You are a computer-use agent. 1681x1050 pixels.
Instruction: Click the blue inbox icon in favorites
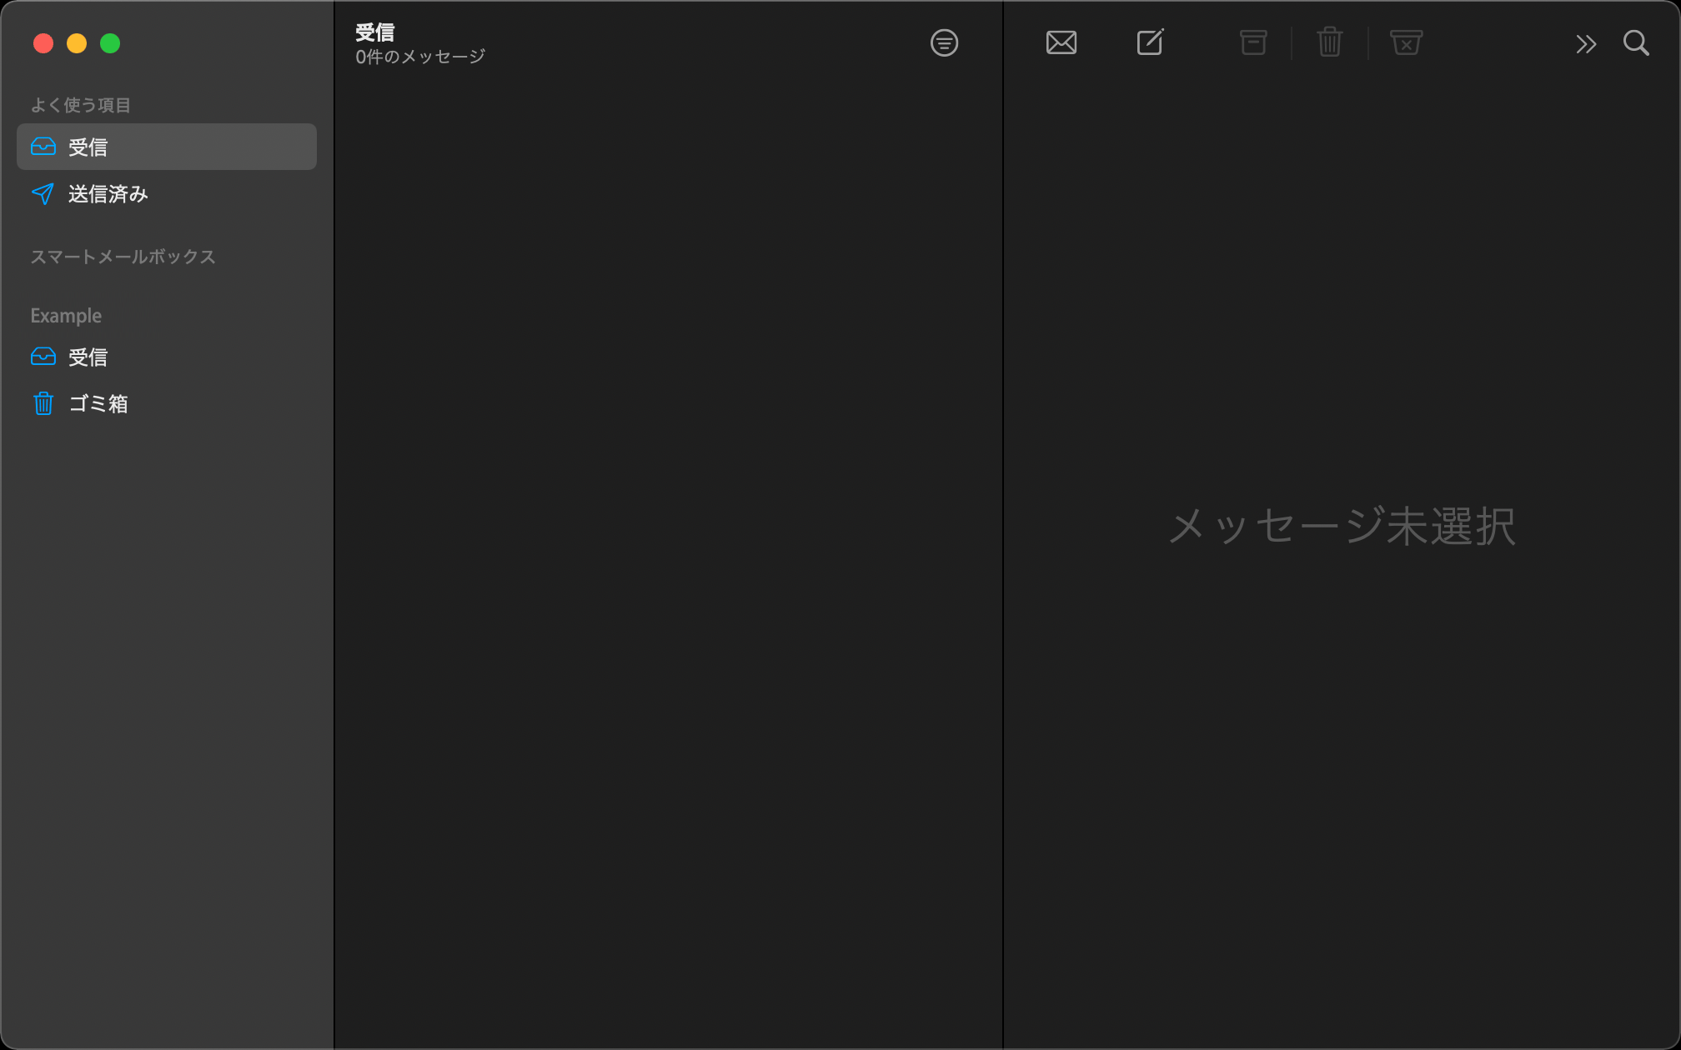[43, 147]
